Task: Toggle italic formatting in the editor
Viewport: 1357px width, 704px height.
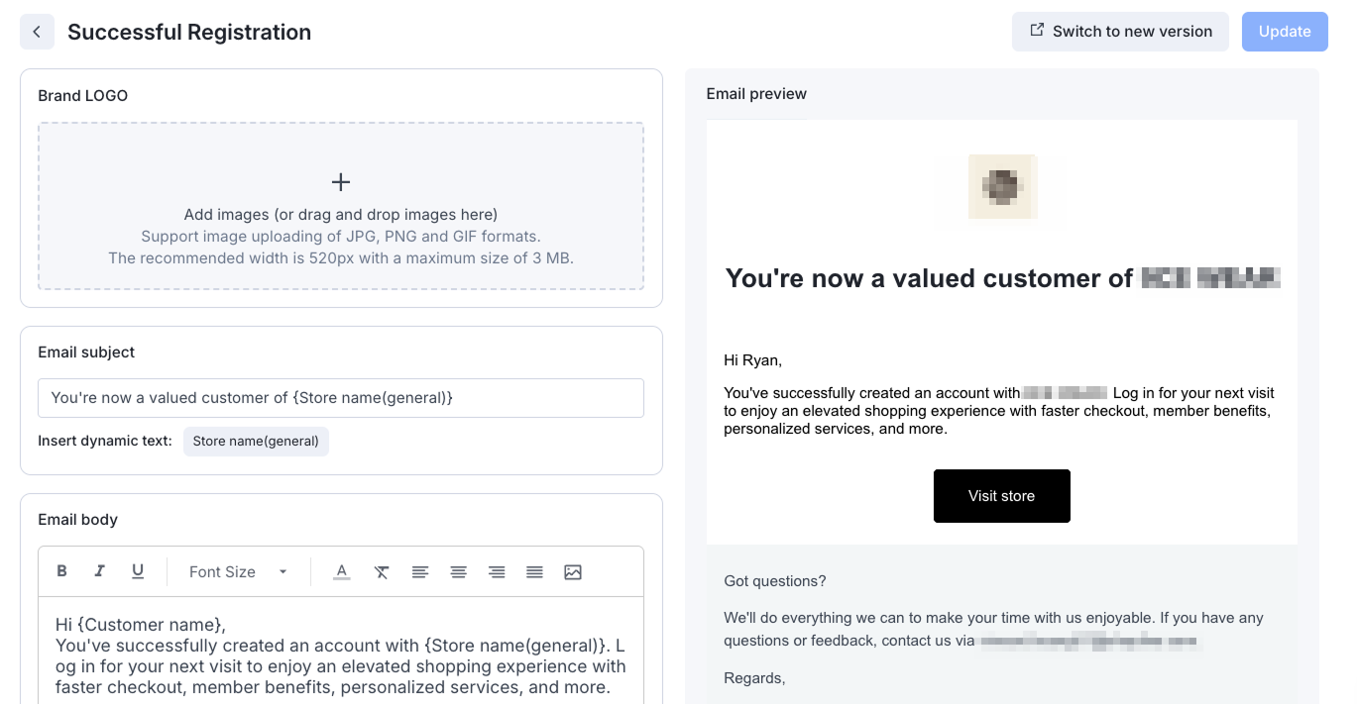Action: 99,571
